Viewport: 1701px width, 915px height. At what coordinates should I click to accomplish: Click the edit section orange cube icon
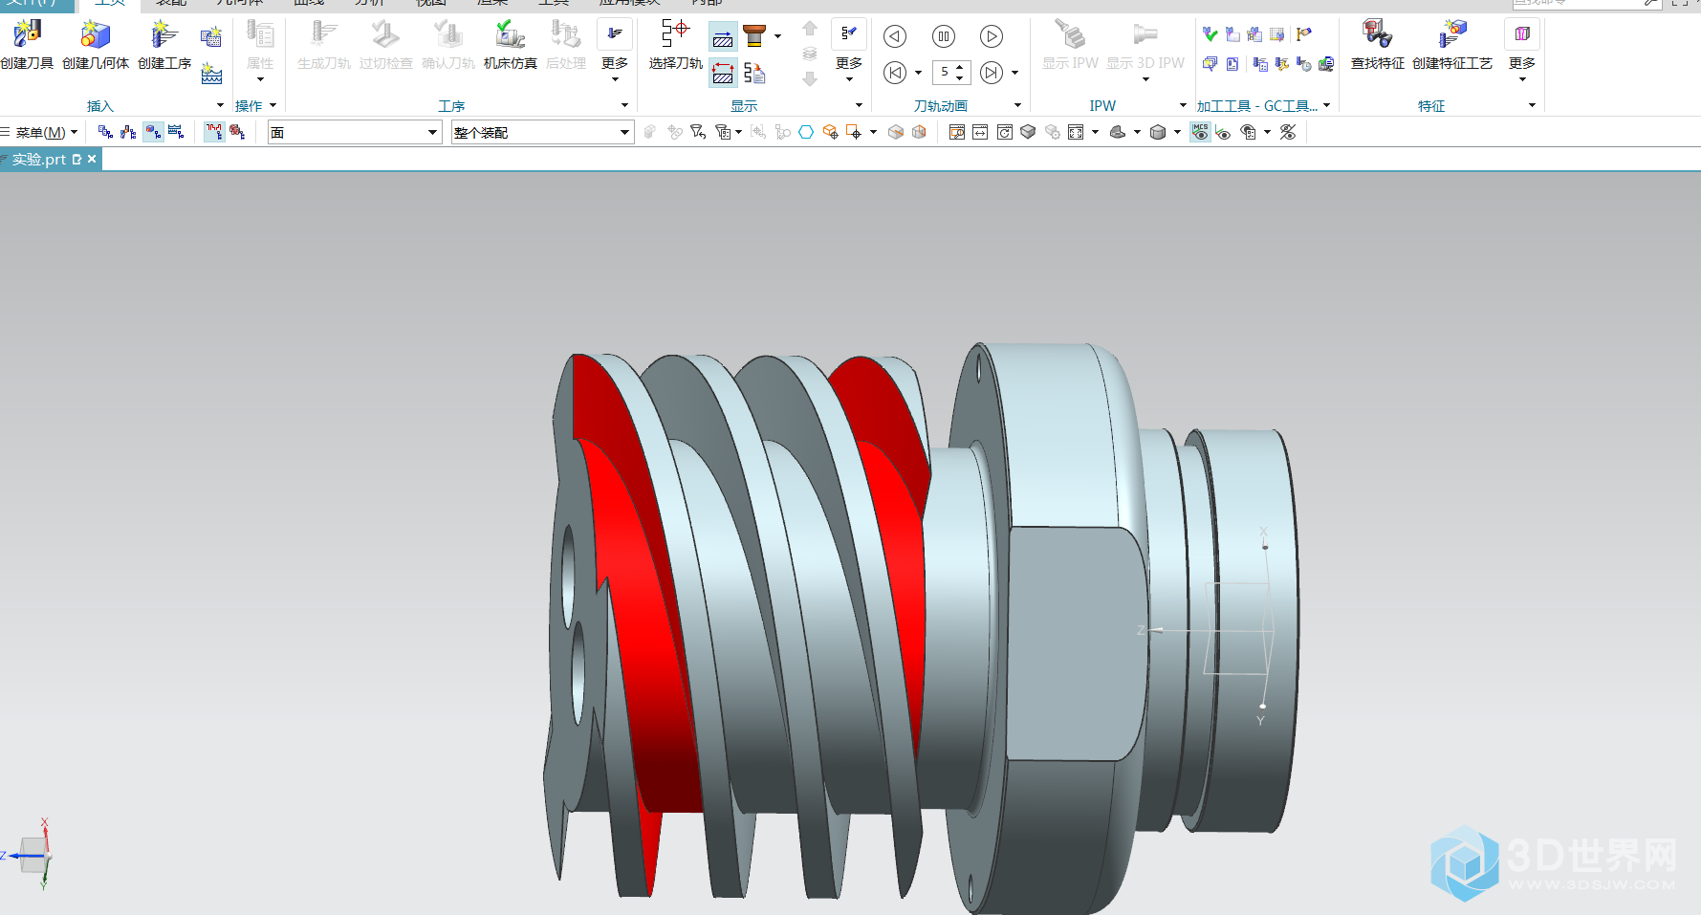tap(919, 132)
